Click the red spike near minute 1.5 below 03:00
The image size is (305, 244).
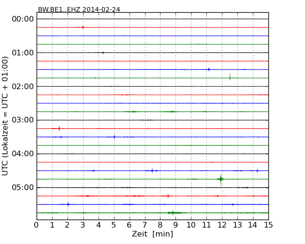(x=59, y=129)
